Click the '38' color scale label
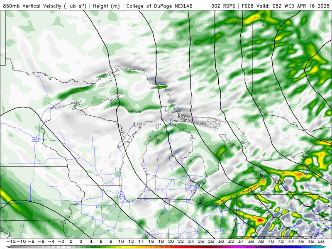Viewport: 332px width, 249px height. point(261,242)
